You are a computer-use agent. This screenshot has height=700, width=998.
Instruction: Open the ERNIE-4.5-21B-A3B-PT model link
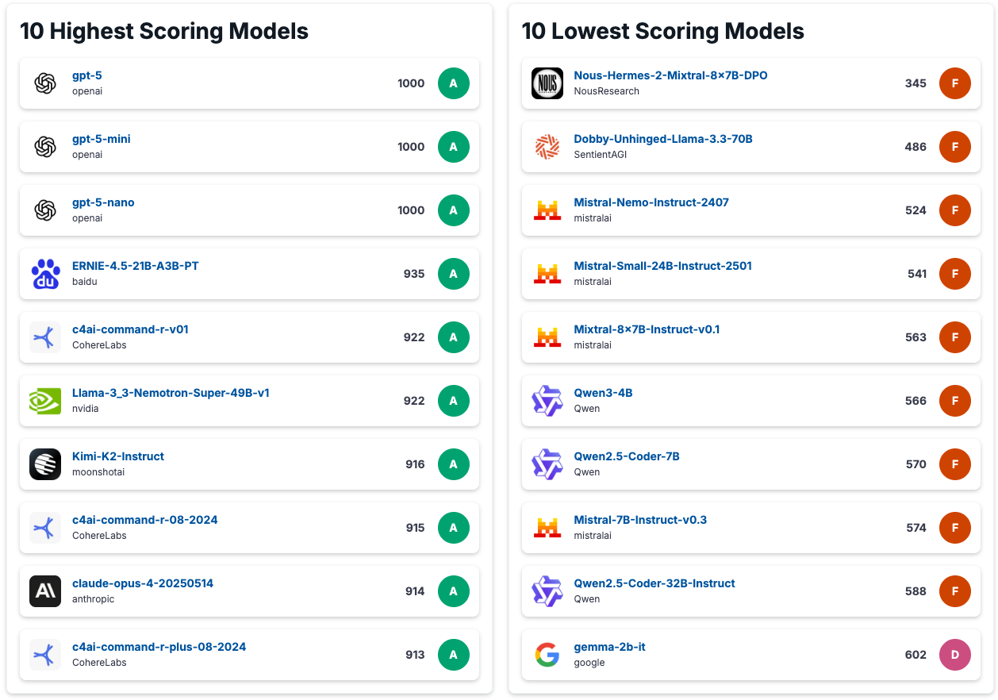136,266
